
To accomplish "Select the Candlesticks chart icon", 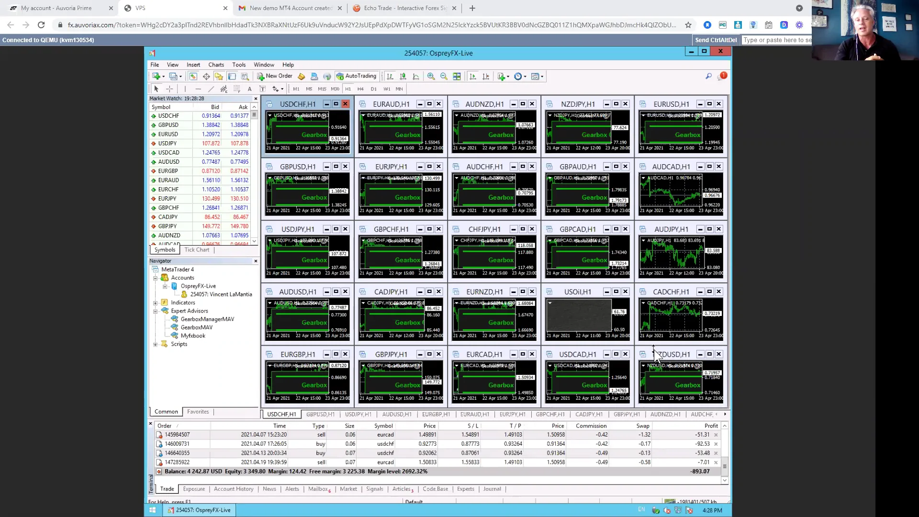I will [403, 76].
